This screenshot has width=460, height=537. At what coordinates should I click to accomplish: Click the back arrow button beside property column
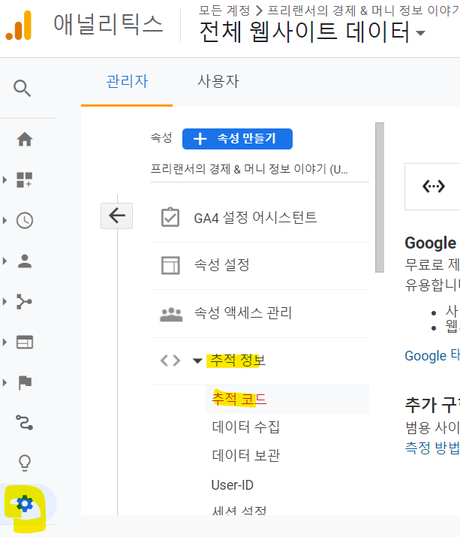pyautogui.click(x=117, y=216)
